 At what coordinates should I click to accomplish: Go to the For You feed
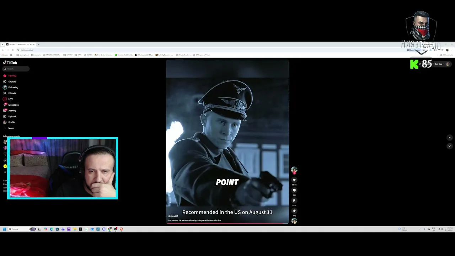coord(10,76)
